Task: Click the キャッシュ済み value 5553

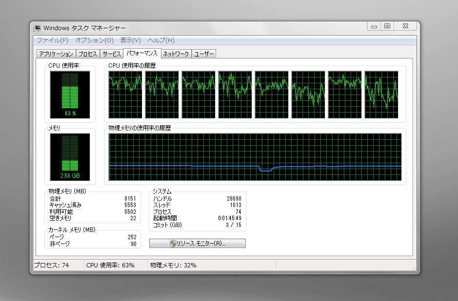Action: point(130,205)
